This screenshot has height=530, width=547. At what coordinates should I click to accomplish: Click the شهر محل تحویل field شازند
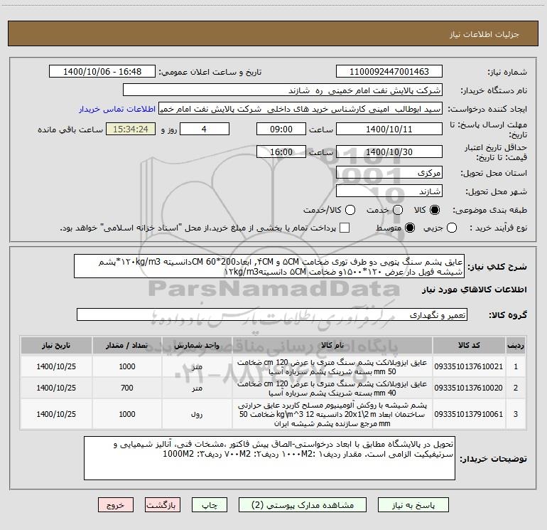point(389,191)
